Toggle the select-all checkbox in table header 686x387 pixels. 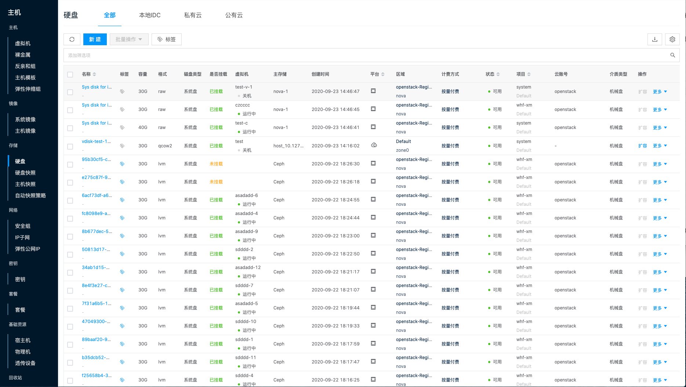tap(70, 75)
